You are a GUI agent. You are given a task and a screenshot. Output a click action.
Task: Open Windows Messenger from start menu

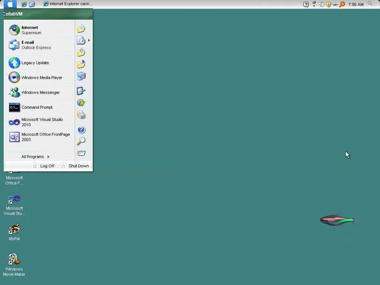click(40, 92)
